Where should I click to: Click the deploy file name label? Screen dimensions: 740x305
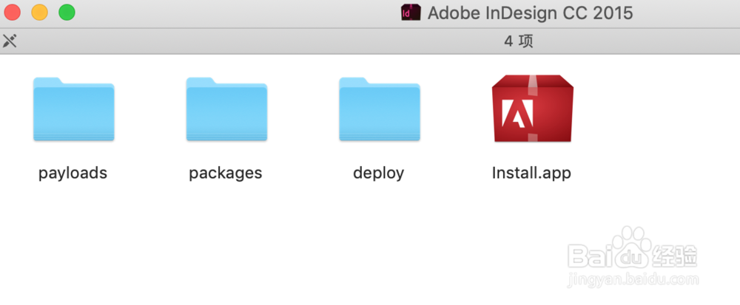378,174
